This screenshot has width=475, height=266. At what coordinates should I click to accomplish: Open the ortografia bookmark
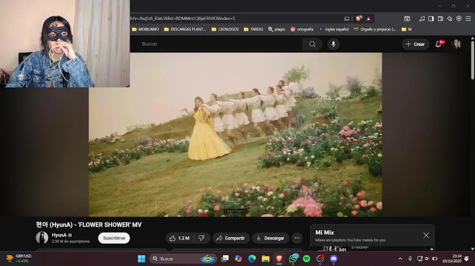pyautogui.click(x=302, y=29)
